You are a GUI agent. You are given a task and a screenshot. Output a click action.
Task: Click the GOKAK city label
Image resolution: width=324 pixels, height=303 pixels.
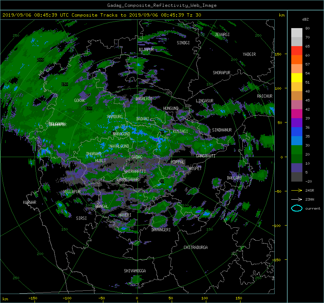coord(80,101)
